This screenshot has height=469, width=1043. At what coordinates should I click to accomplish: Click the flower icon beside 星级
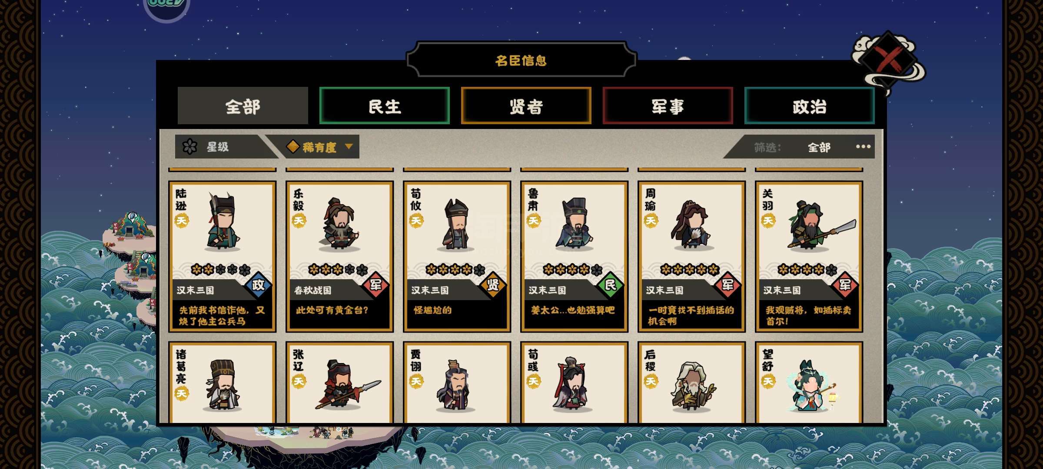[x=189, y=147]
